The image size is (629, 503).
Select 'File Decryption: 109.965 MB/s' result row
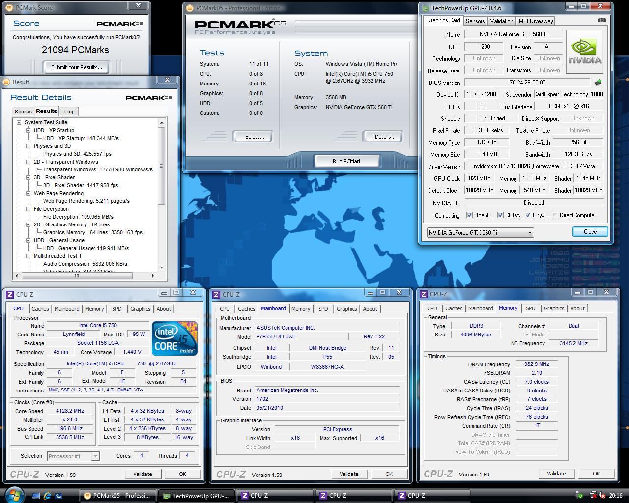point(78,217)
